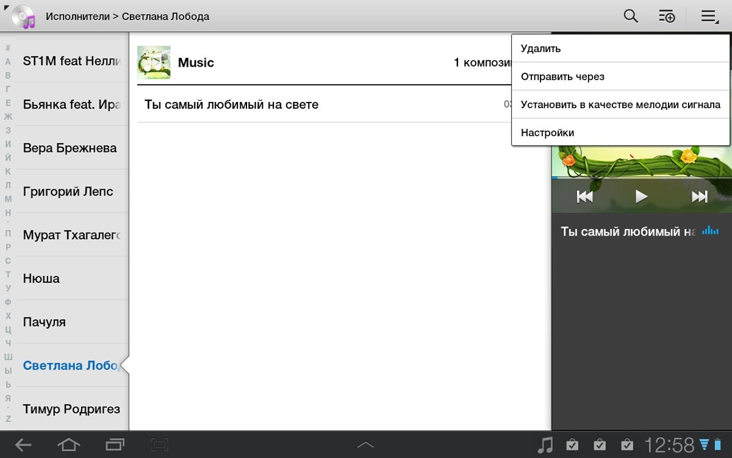Image resolution: width=732 pixels, height=458 pixels.
Task: Tap music note notification icon
Action: point(545,445)
